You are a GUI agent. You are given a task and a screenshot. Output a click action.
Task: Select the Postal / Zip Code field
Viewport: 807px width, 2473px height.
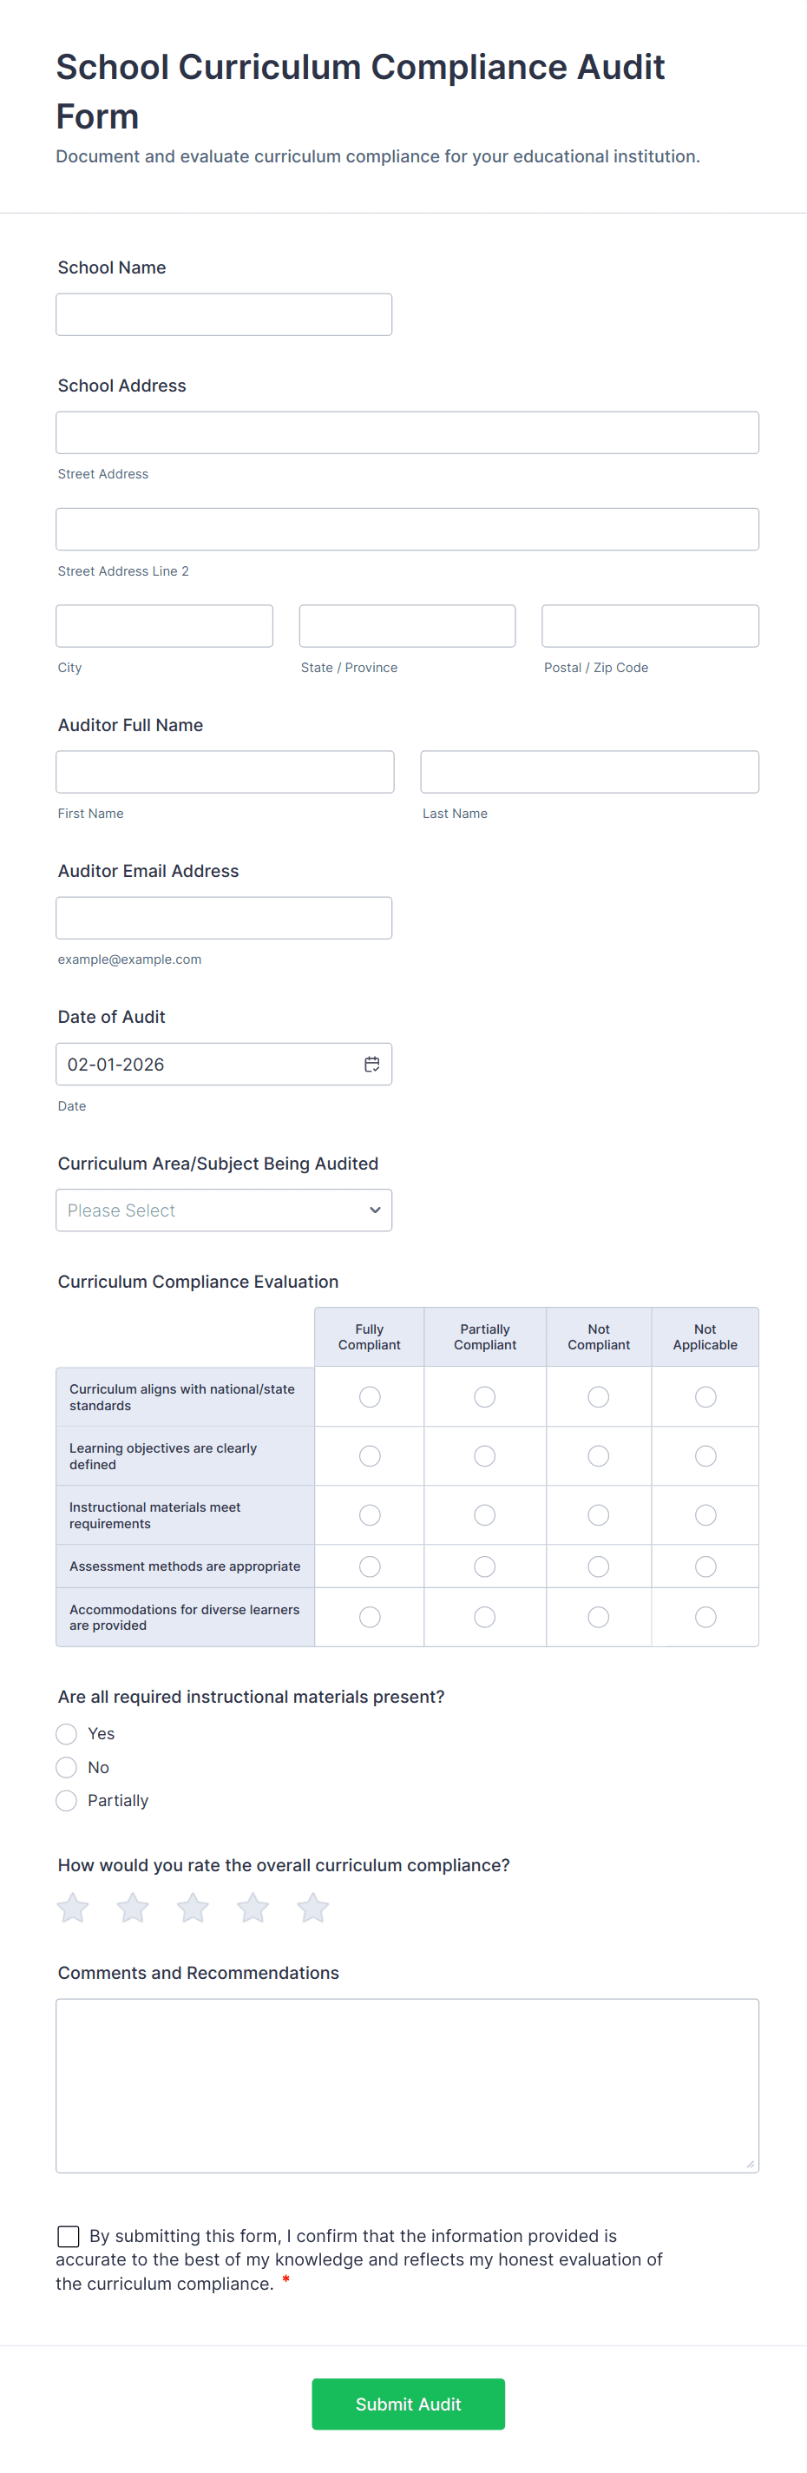(650, 626)
